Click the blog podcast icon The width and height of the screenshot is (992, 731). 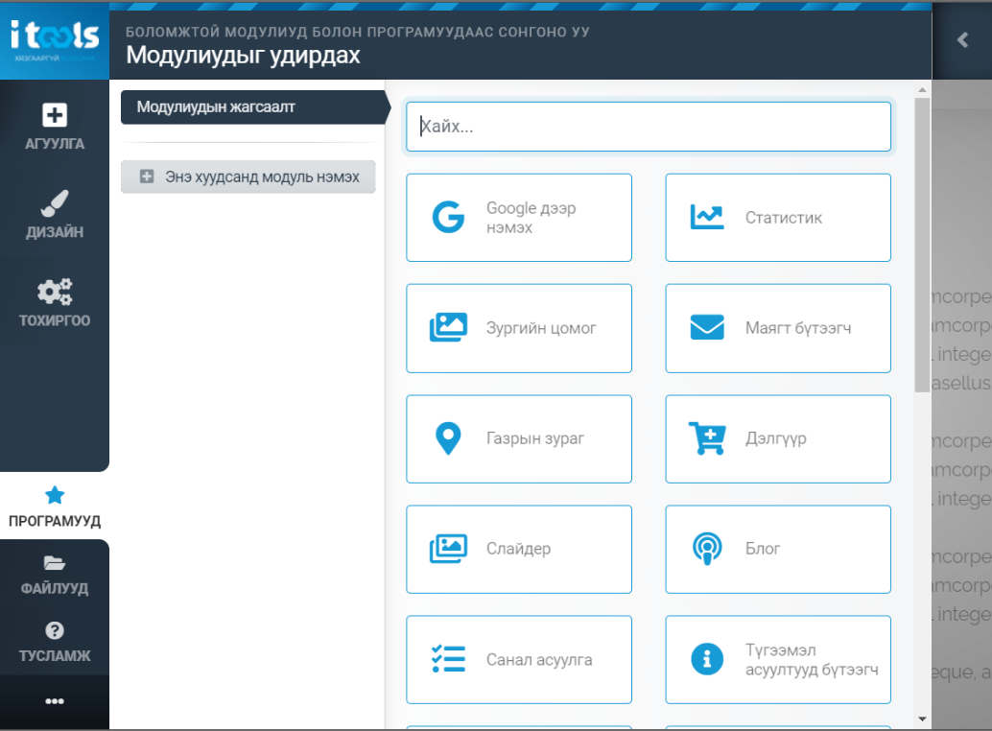(707, 549)
